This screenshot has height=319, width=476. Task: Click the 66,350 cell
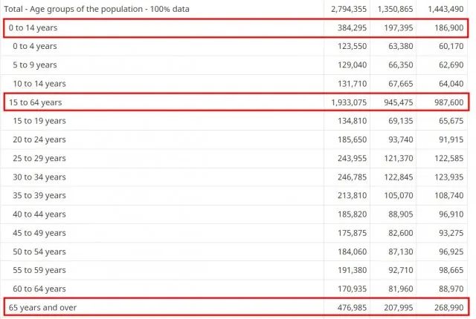pyautogui.click(x=401, y=65)
